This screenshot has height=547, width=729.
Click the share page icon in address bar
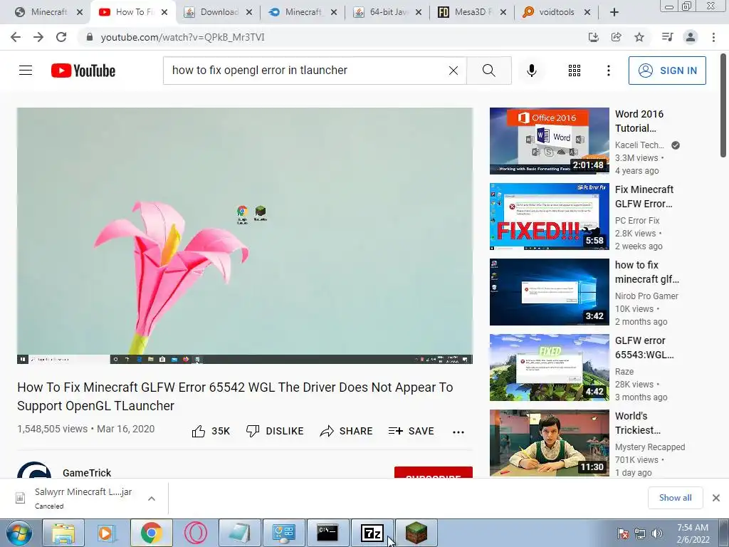(617, 37)
